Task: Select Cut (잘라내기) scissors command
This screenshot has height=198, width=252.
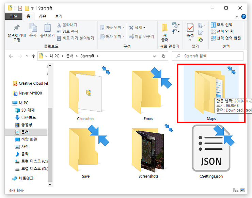Action: point(67,25)
